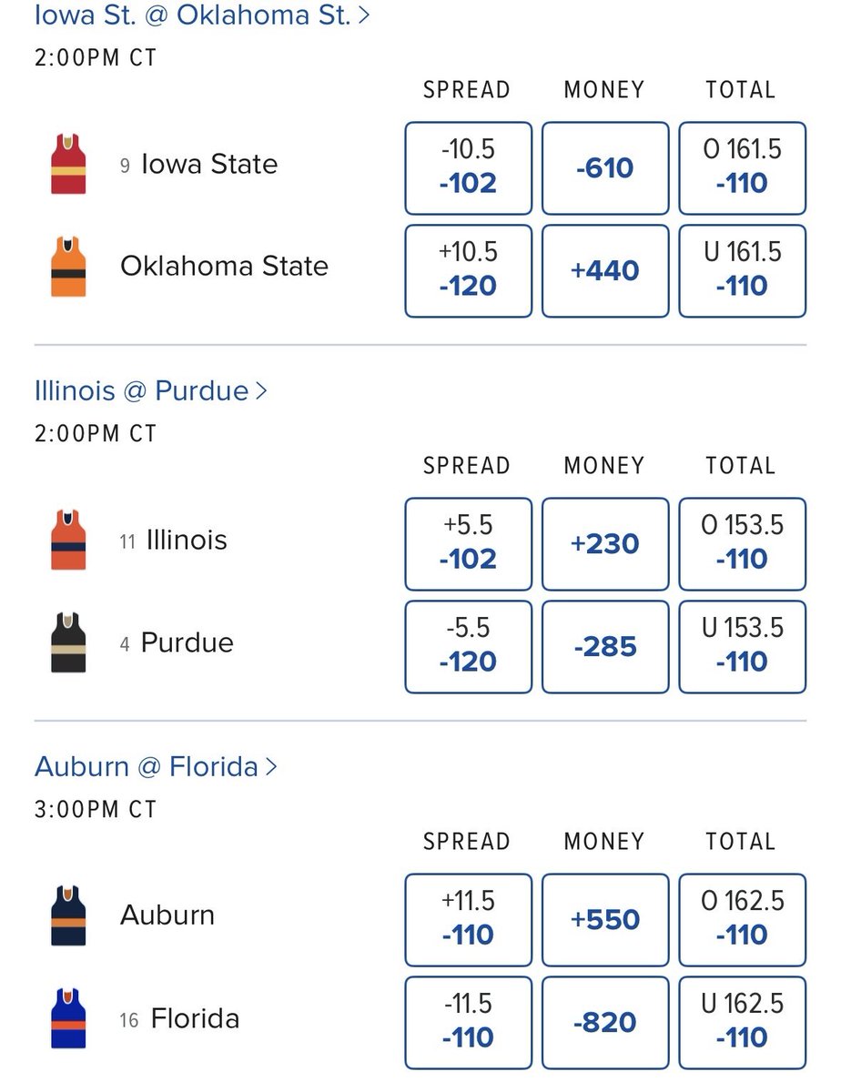Screen dimensions: 841x1092
Task: Select Iowa State -10.5 spread bet
Action: [468, 167]
